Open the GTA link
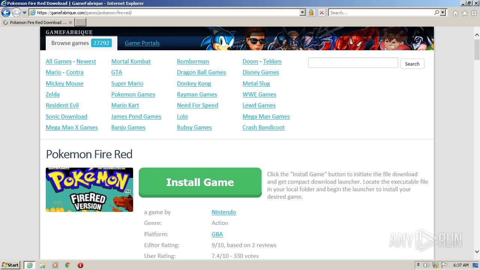 click(117, 72)
